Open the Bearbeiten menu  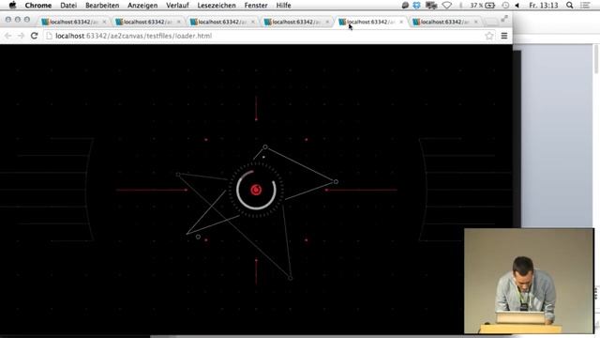(x=102, y=5)
